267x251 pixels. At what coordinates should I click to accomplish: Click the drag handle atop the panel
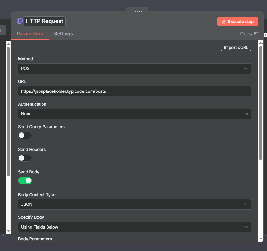pos(137,11)
